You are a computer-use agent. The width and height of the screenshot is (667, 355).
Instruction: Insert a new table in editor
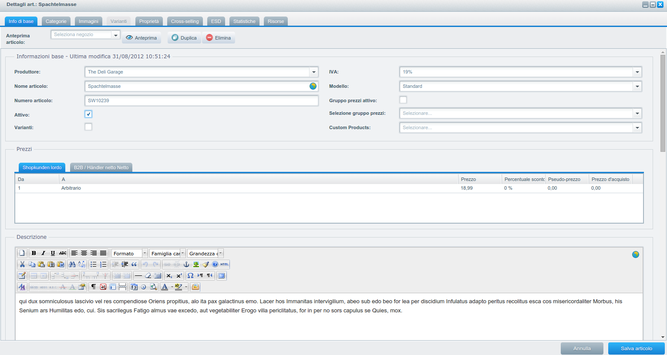click(22, 276)
